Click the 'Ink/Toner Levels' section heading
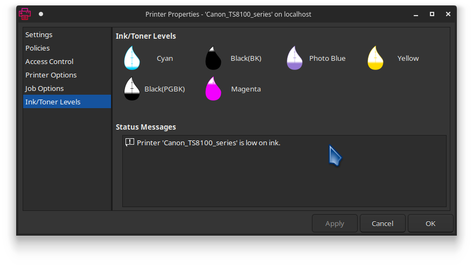Image resolution: width=473 pixels, height=269 pixels. pos(145,36)
